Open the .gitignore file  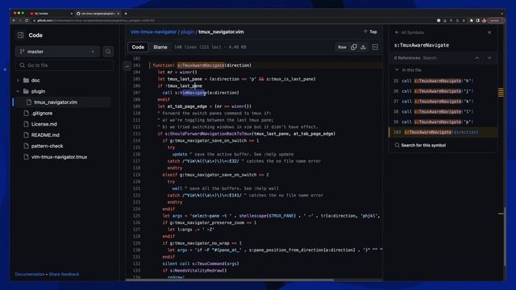(42, 113)
